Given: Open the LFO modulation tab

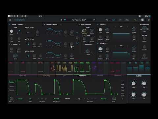Looking at the screenshot, I should point(64,76).
